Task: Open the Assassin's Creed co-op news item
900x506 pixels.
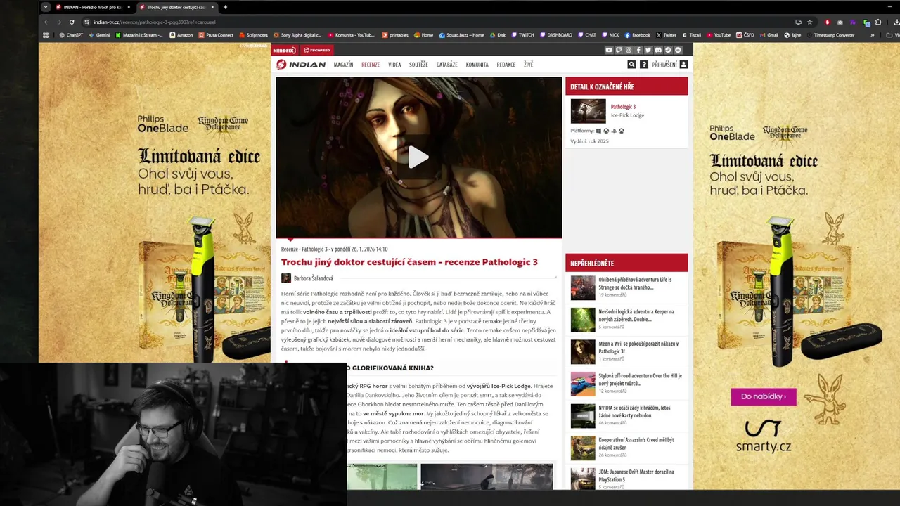Action: 626,447
